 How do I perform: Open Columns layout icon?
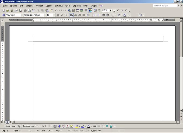click(86, 11)
